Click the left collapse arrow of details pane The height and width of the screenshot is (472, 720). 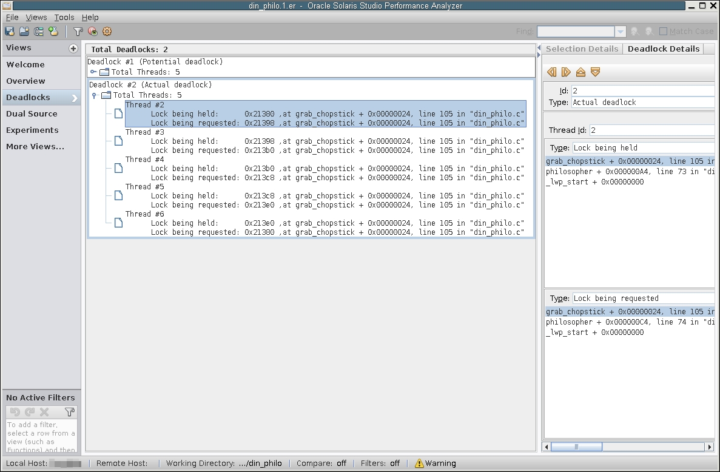point(539,48)
